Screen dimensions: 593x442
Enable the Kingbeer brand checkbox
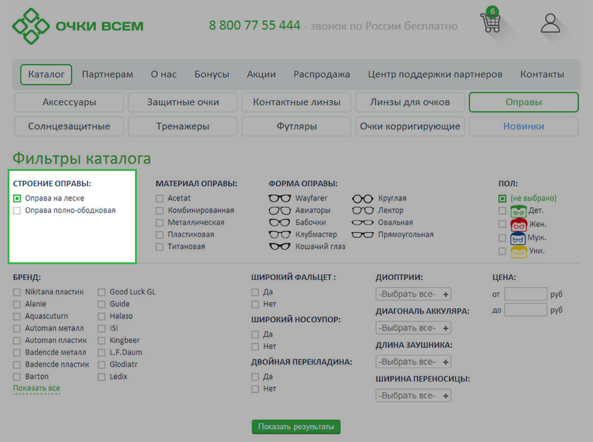pyautogui.click(x=102, y=340)
